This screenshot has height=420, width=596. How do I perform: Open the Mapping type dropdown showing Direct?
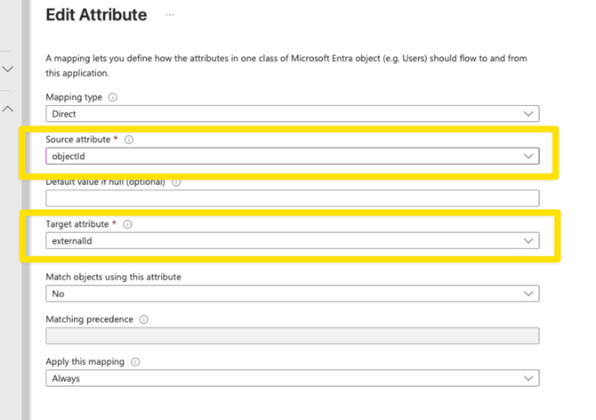click(292, 114)
